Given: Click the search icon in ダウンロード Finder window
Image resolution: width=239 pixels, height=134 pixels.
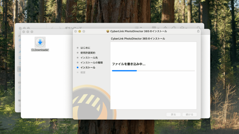Looking at the screenshot, I should point(198,28).
